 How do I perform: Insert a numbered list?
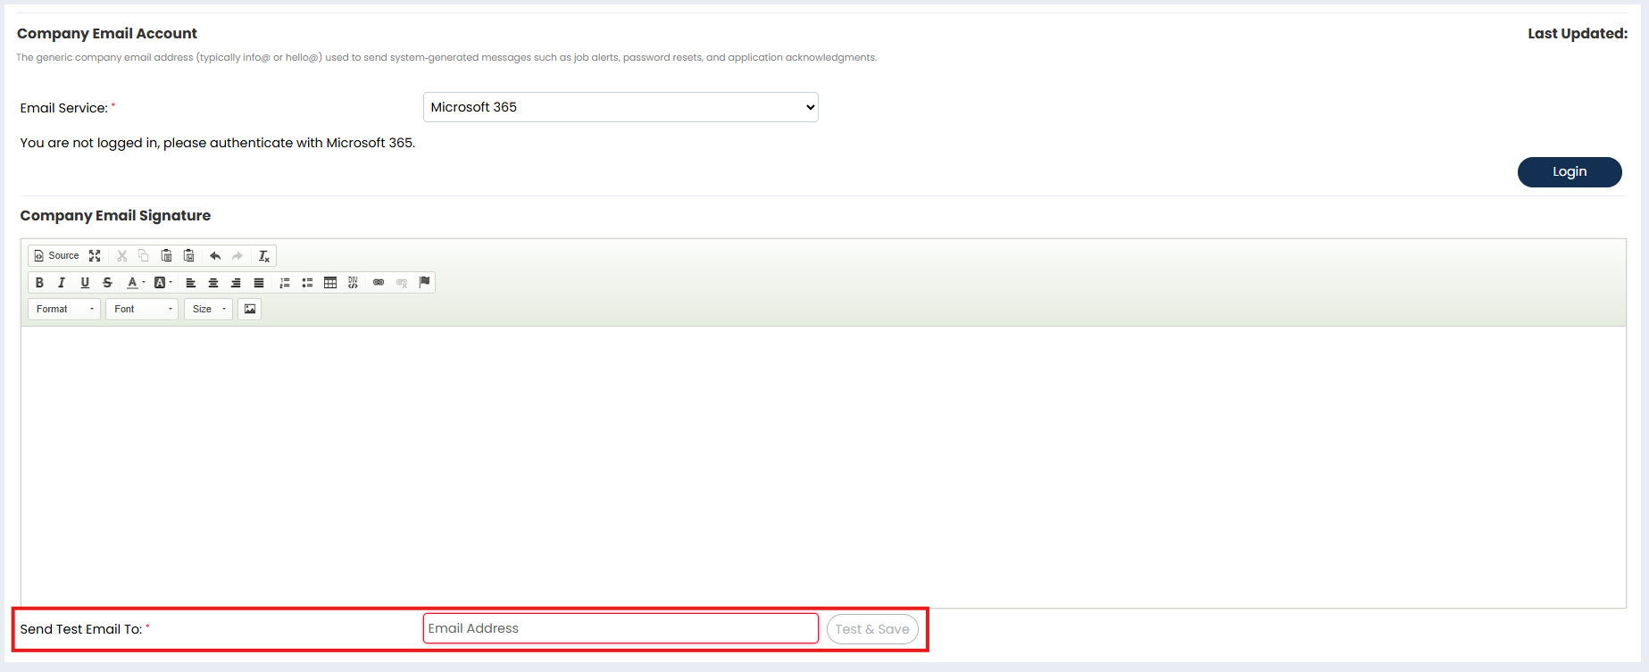point(285,282)
